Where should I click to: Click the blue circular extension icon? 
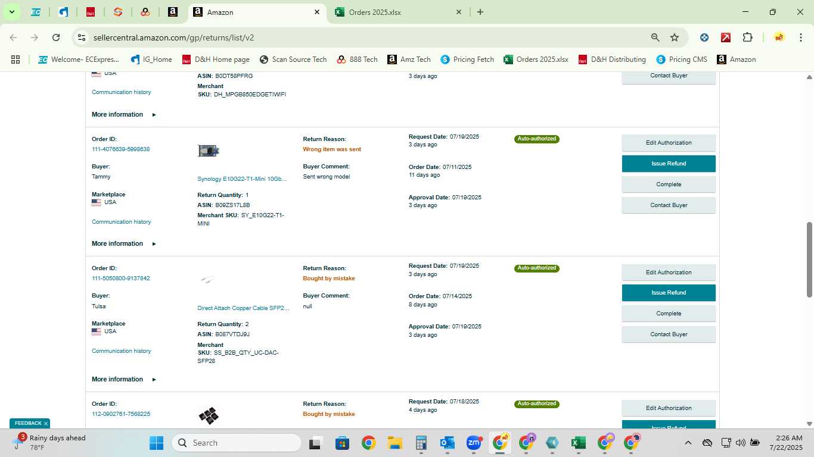(x=704, y=37)
